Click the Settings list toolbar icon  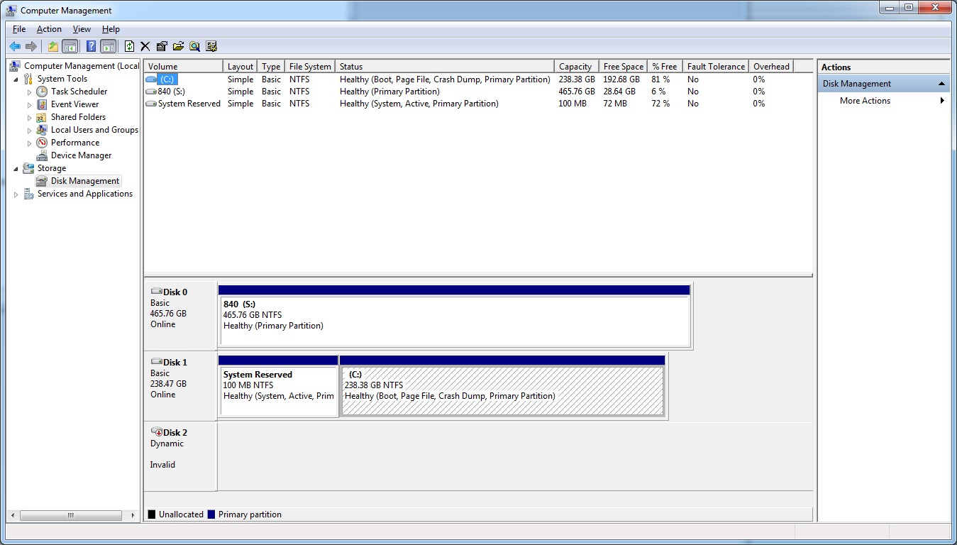(x=211, y=46)
